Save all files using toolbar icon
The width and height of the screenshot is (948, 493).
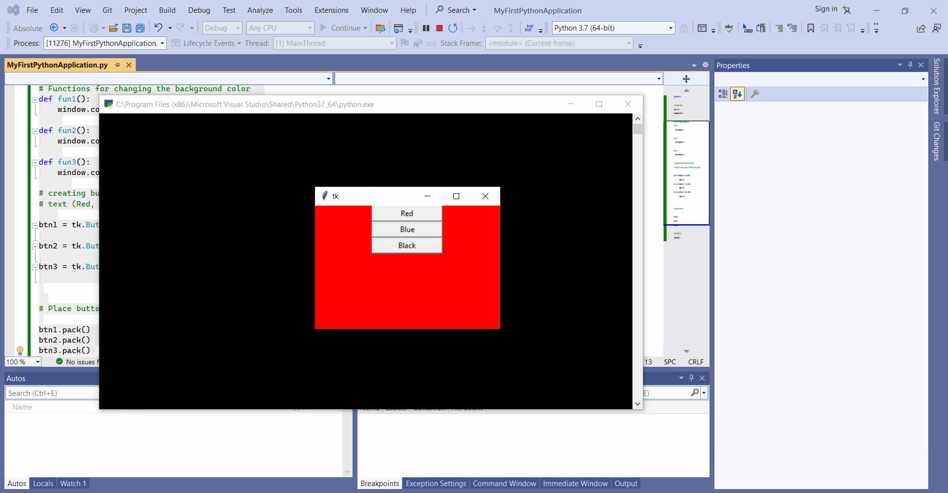pyautogui.click(x=140, y=28)
